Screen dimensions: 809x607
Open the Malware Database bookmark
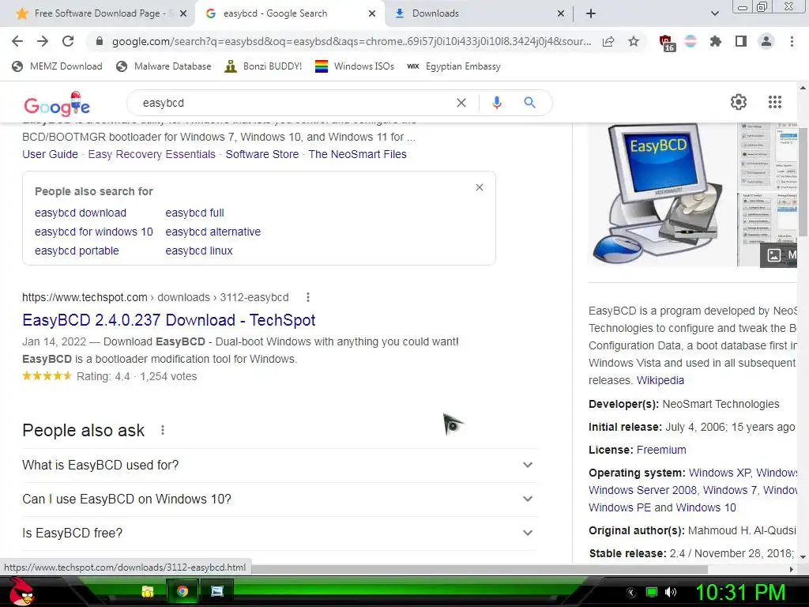pyautogui.click(x=164, y=66)
